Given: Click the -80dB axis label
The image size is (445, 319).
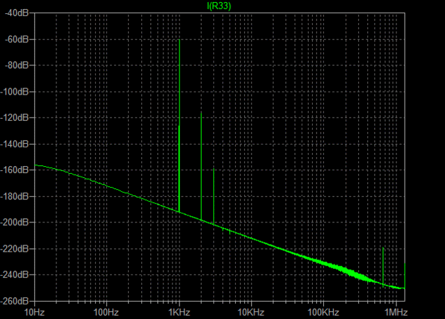Looking at the screenshot, I should [17, 65].
